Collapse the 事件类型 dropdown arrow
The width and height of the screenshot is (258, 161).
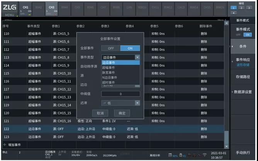pos(137,57)
